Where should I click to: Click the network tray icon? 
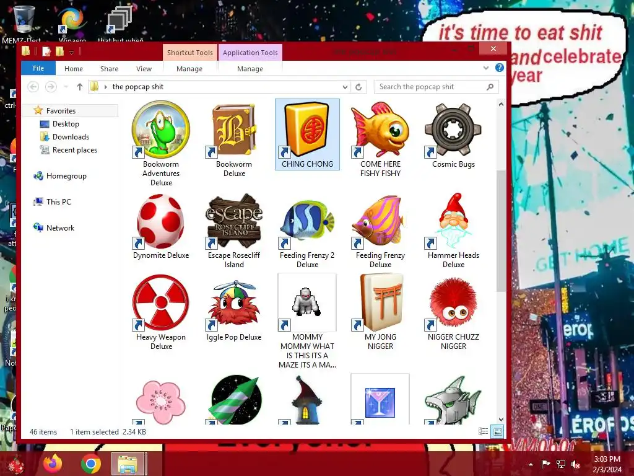pos(561,464)
